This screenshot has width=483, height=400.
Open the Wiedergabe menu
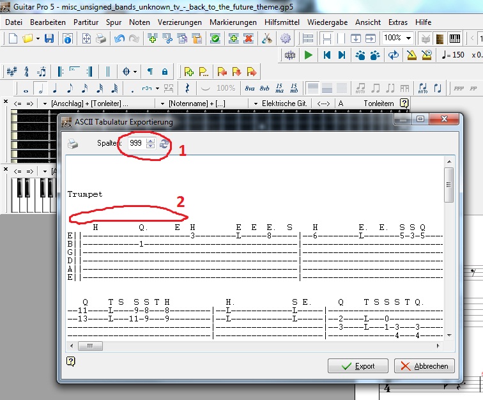327,22
